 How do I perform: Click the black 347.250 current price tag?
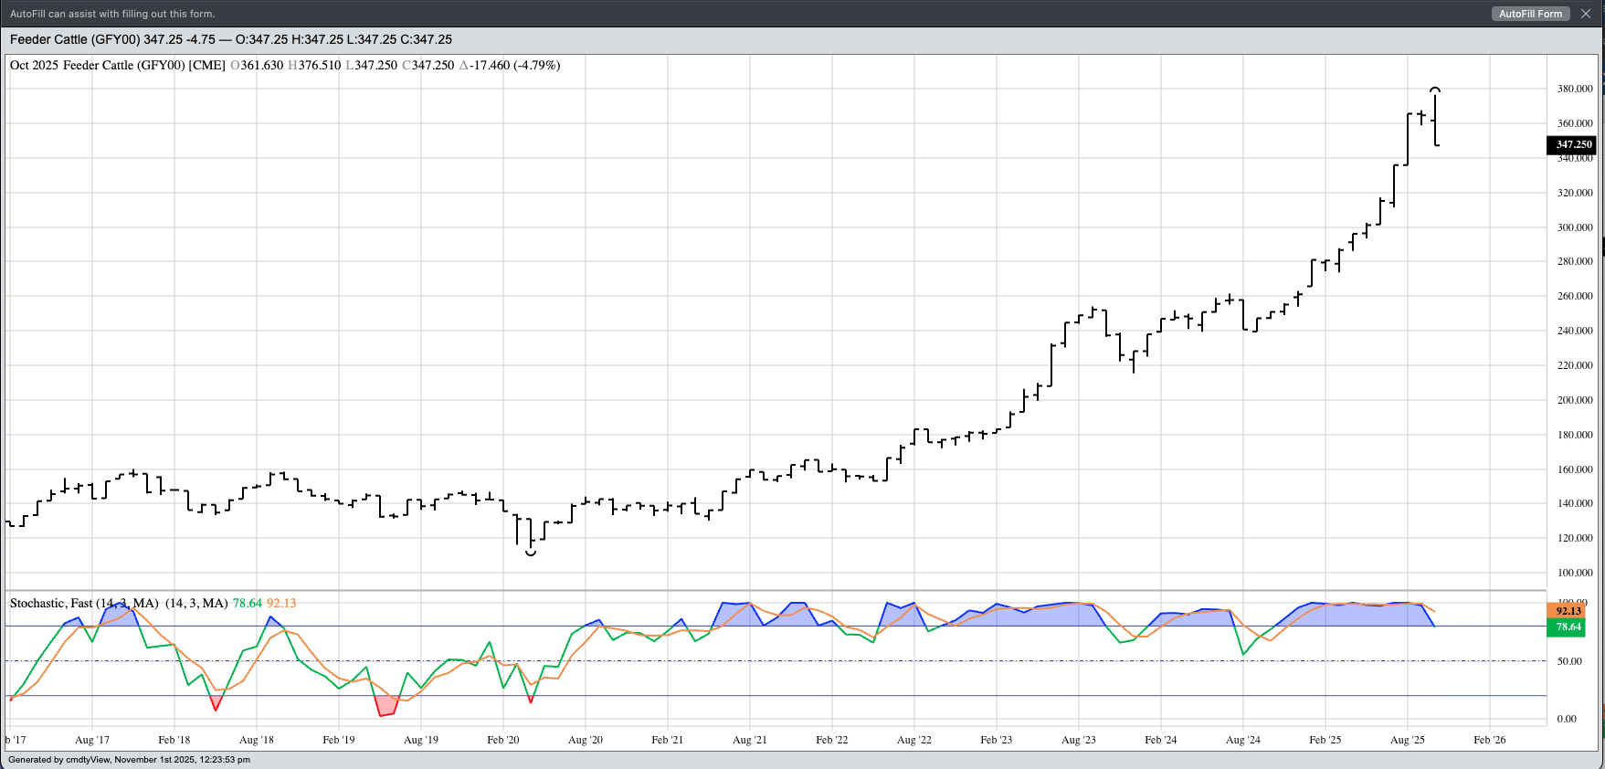pyautogui.click(x=1573, y=144)
